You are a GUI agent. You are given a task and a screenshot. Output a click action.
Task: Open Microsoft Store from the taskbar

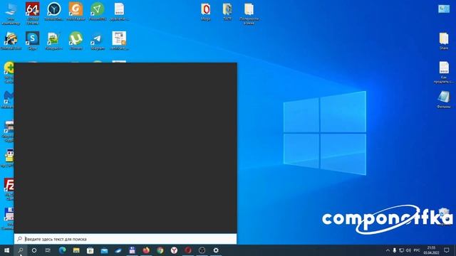(90, 250)
